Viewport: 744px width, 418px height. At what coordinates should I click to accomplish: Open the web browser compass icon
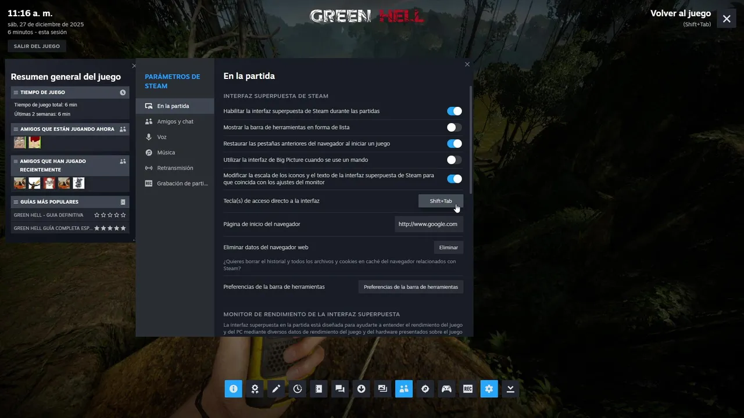click(x=425, y=389)
